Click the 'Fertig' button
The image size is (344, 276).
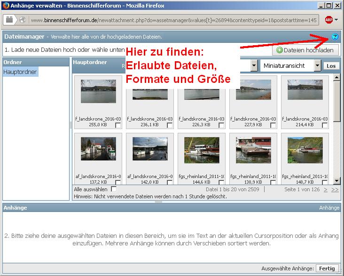pos(327,268)
